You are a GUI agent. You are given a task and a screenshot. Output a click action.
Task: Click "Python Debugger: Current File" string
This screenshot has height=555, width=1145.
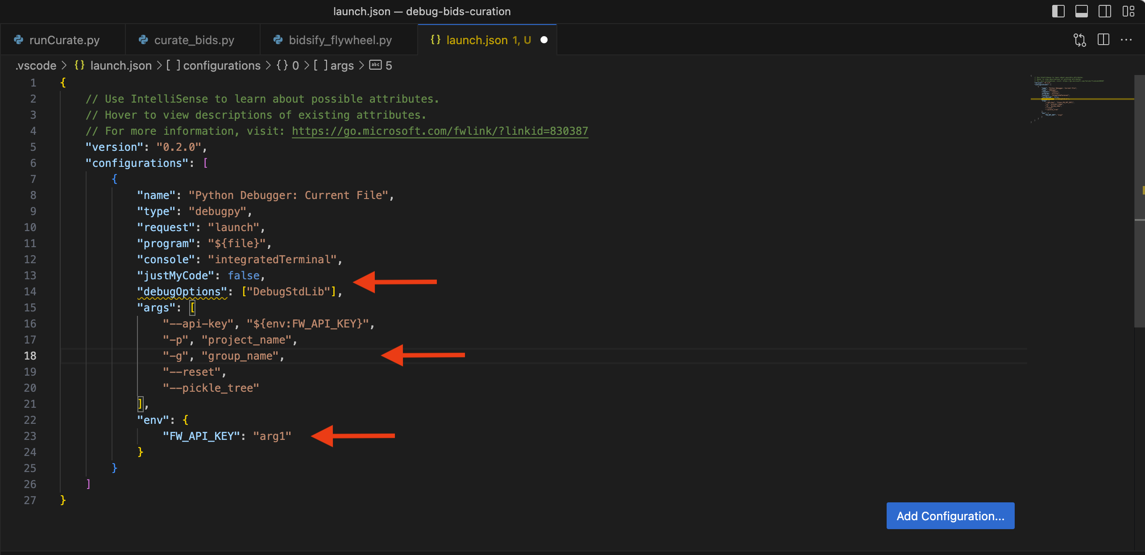pyautogui.click(x=288, y=195)
